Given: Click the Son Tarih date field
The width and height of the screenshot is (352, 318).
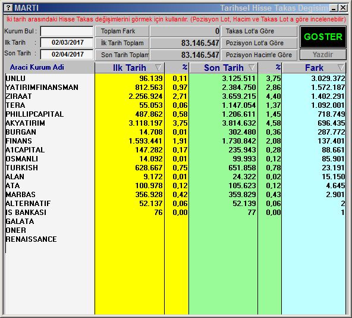Looking at the screenshot, I should [x=67, y=54].
